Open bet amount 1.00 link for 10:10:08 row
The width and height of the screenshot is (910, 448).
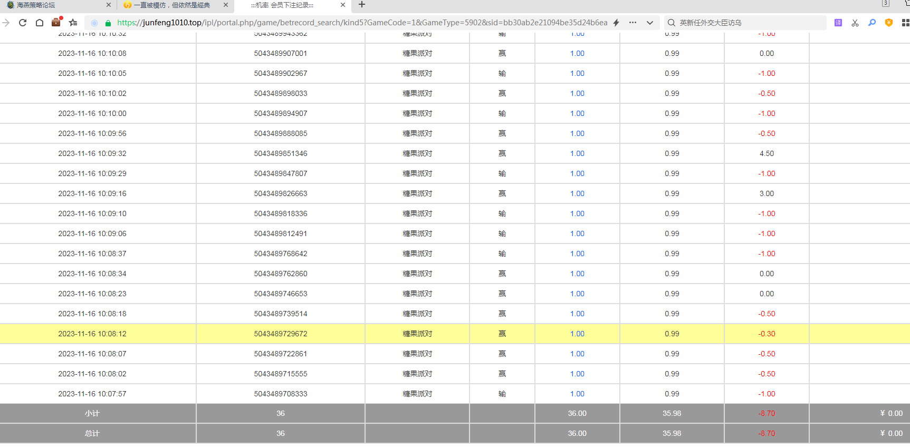pos(577,53)
